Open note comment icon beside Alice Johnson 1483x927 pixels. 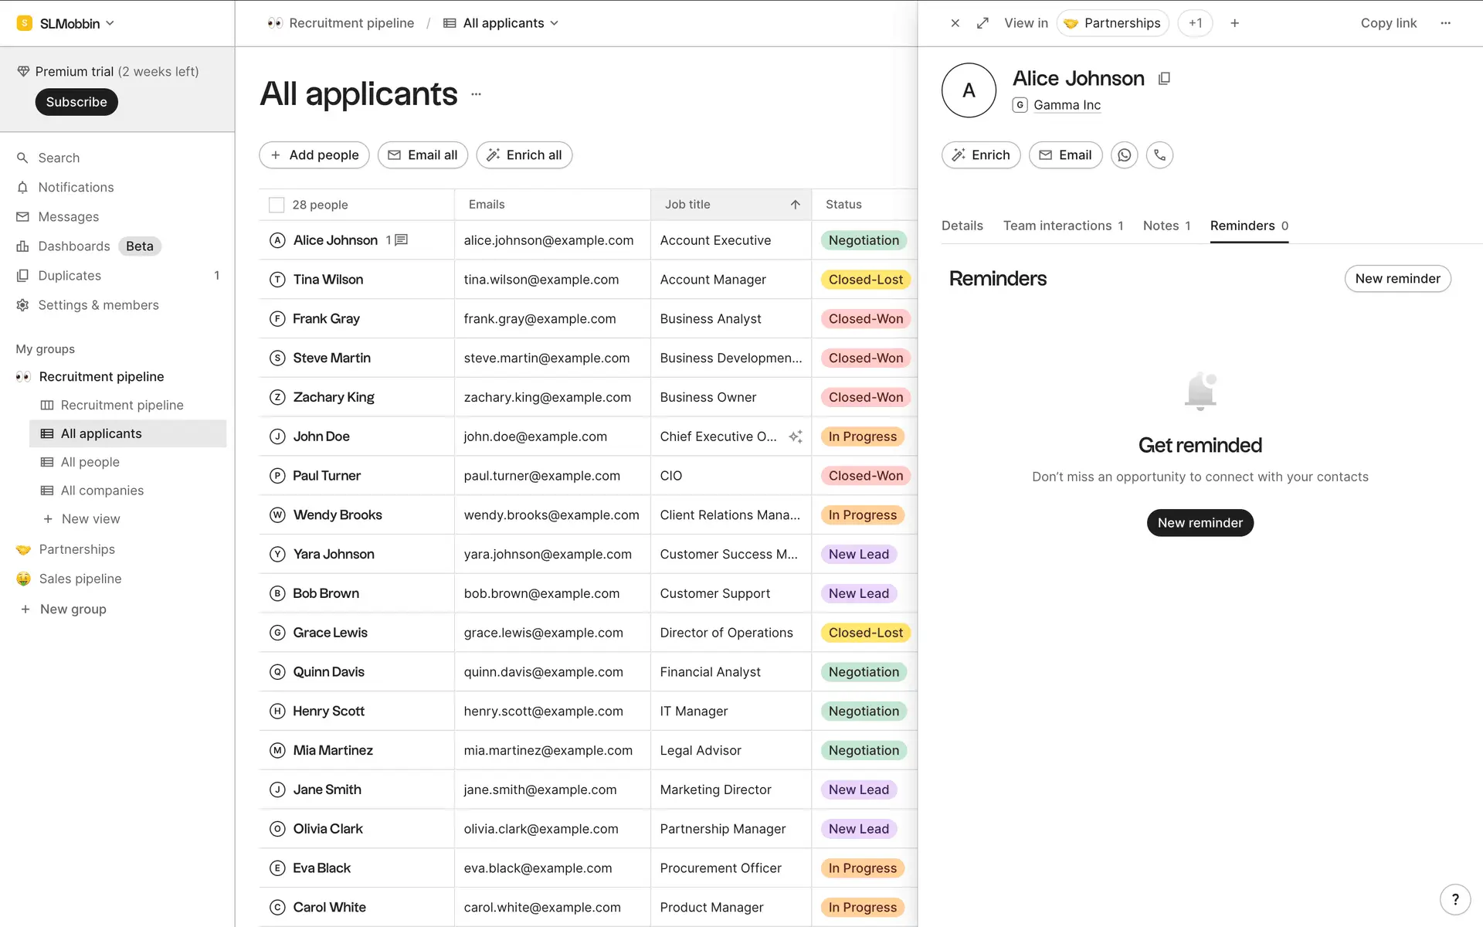(401, 240)
